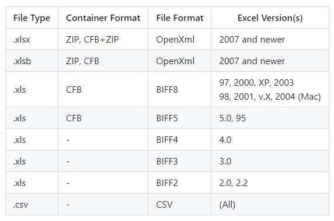This screenshot has width=334, height=221.
Task: Click the 5.0, 95 version cell
Action: pyautogui.click(x=270, y=118)
